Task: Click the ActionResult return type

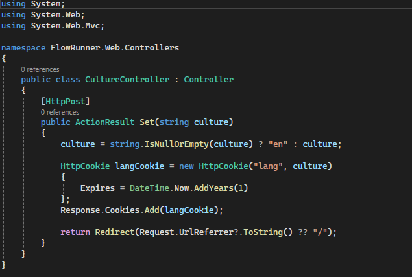Action: click(104, 122)
